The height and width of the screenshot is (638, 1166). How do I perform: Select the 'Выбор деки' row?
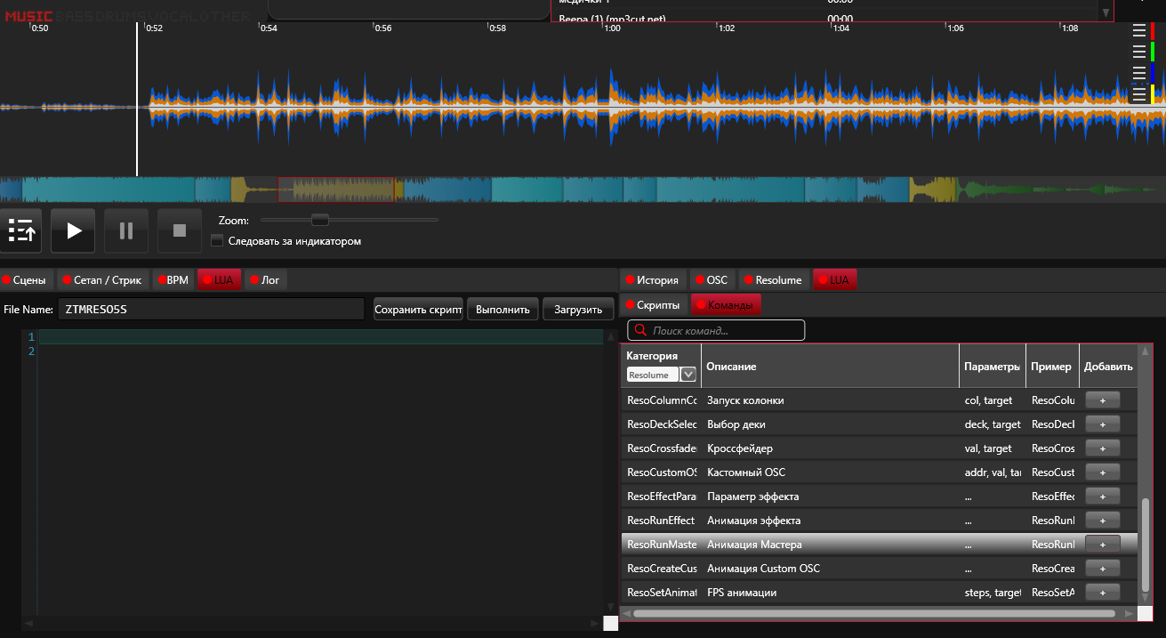[879, 424]
